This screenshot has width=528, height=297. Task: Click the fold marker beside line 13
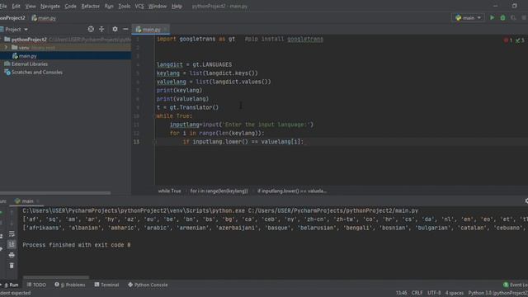coord(154,142)
